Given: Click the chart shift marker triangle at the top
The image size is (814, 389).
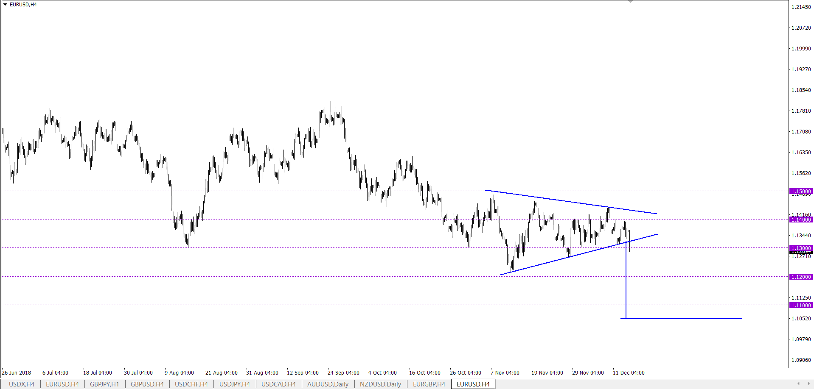Looking at the screenshot, I should click(x=631, y=2).
